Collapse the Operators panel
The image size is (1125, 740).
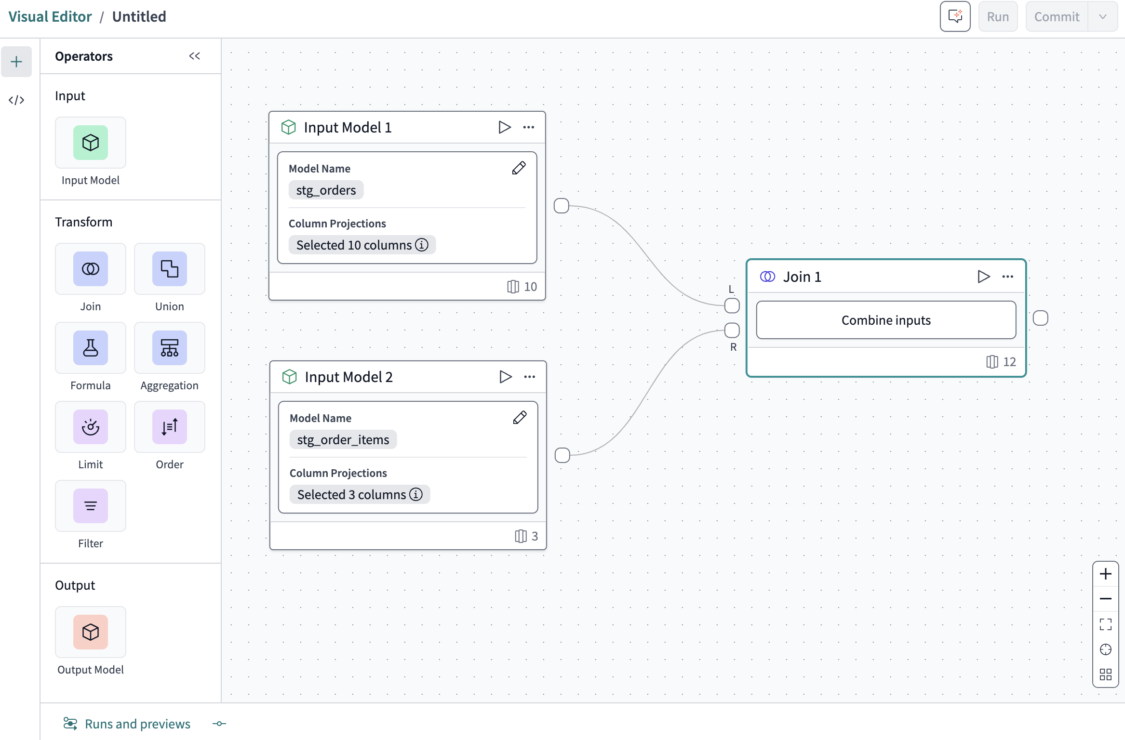click(x=195, y=56)
